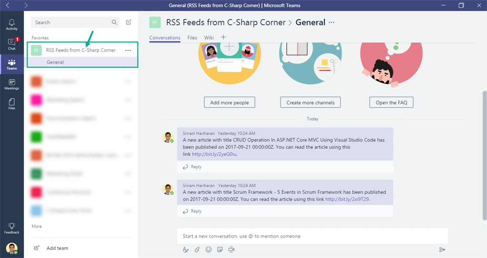Open more options for RSS Feeds team
This screenshot has width=487, height=258.
pyautogui.click(x=128, y=50)
